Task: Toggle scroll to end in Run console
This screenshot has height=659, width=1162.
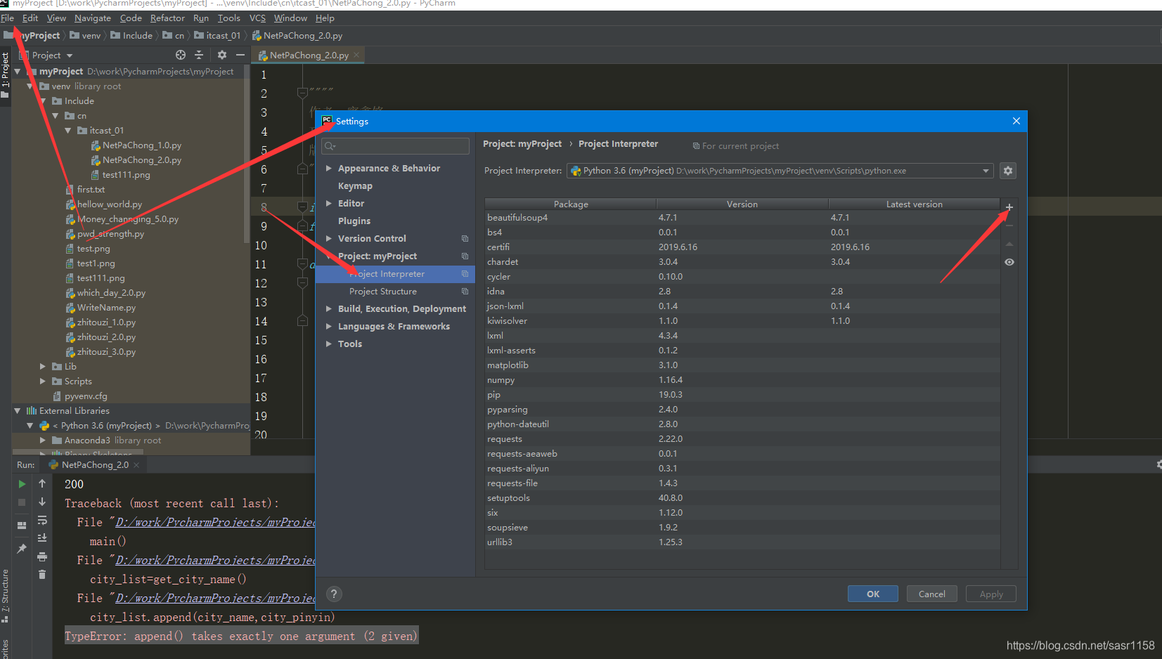Action: 42,538
